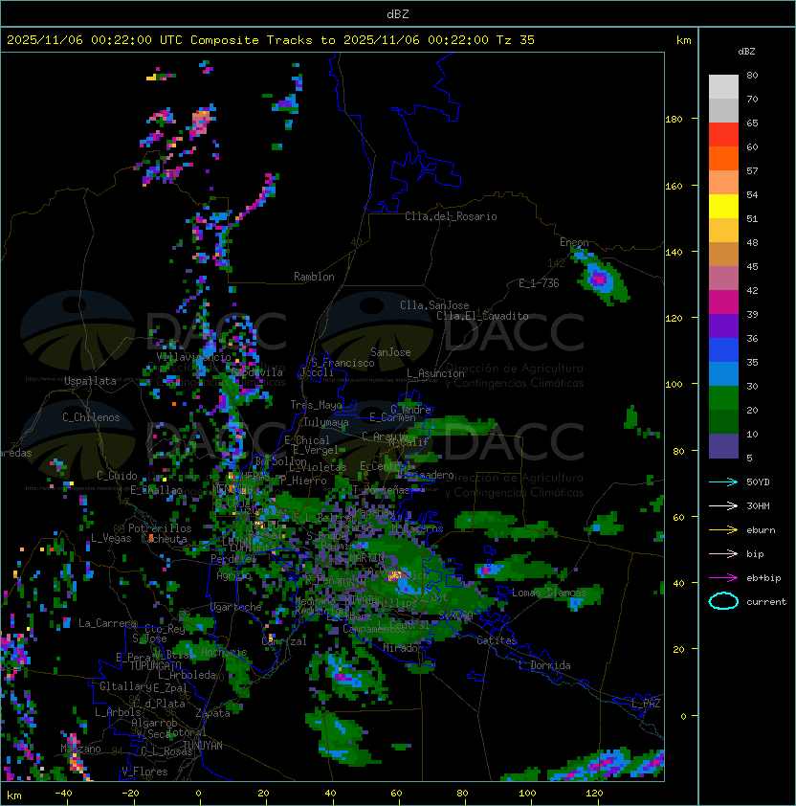Click the '180' vertical axis tick label
The image size is (796, 806).
coord(674,120)
